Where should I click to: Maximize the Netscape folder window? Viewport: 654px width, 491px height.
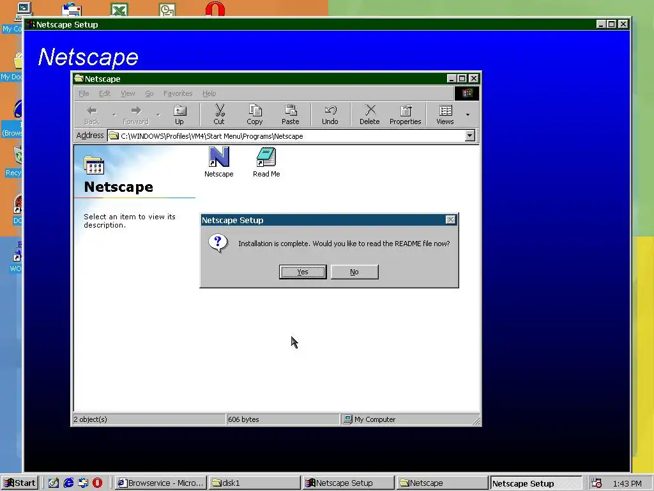462,79
